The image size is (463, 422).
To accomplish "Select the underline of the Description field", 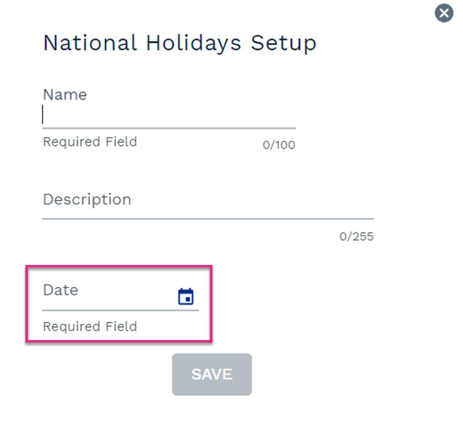I will (208, 219).
